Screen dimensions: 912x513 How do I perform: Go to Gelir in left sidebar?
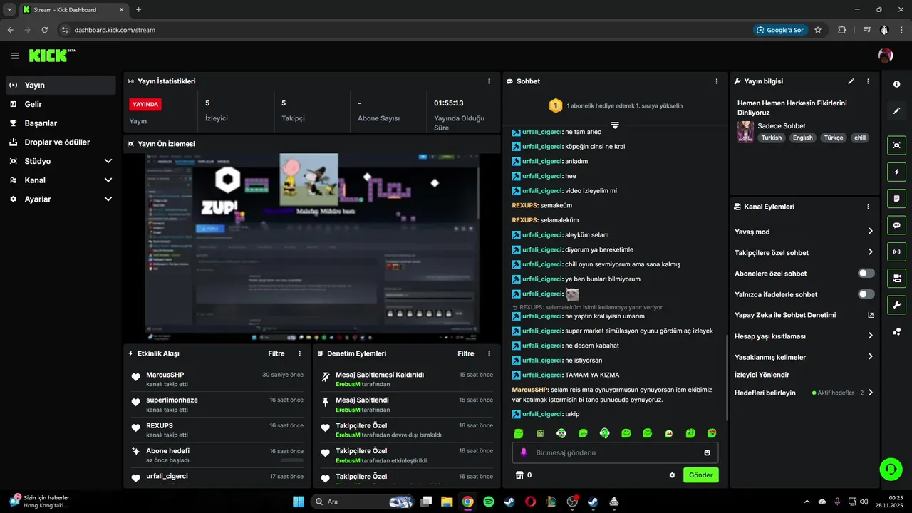[x=61, y=104]
